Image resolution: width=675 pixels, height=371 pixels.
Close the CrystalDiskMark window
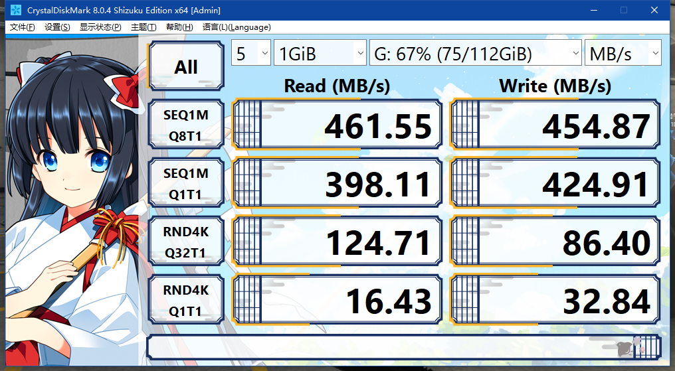tap(654, 10)
